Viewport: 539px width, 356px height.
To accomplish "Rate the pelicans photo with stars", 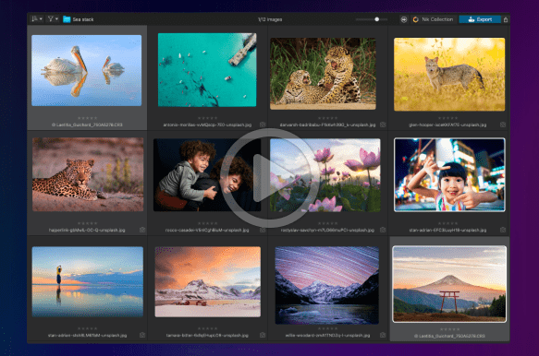I will pyautogui.click(x=87, y=118).
